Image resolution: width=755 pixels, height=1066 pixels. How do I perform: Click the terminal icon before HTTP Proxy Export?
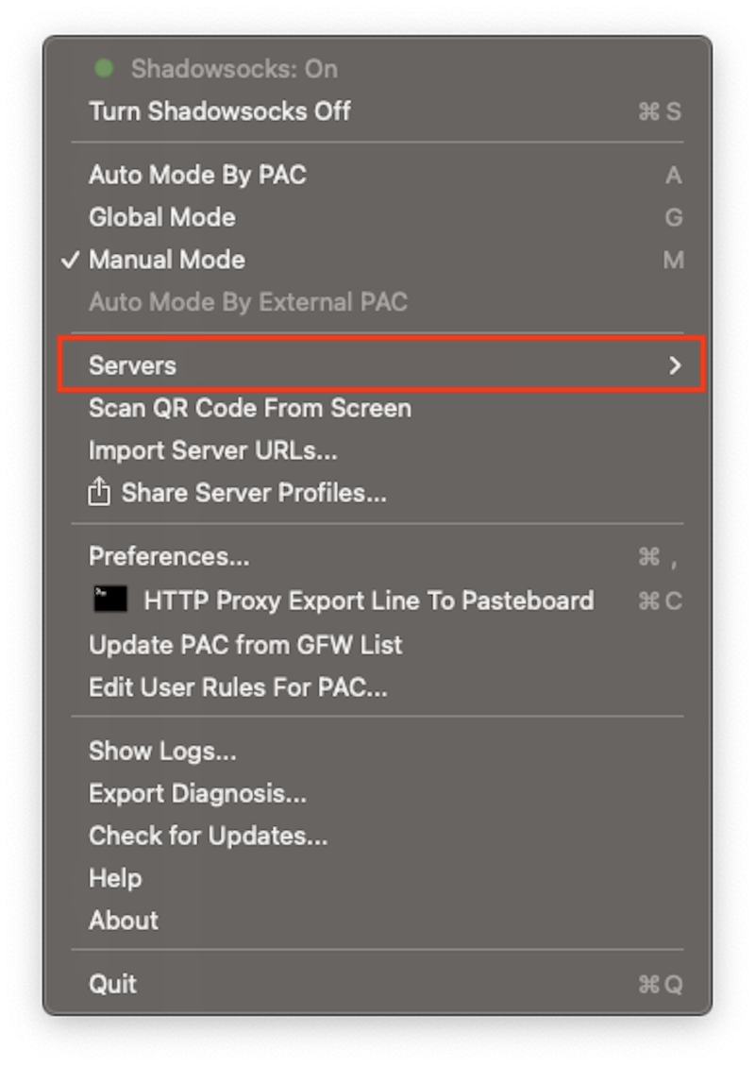111,601
